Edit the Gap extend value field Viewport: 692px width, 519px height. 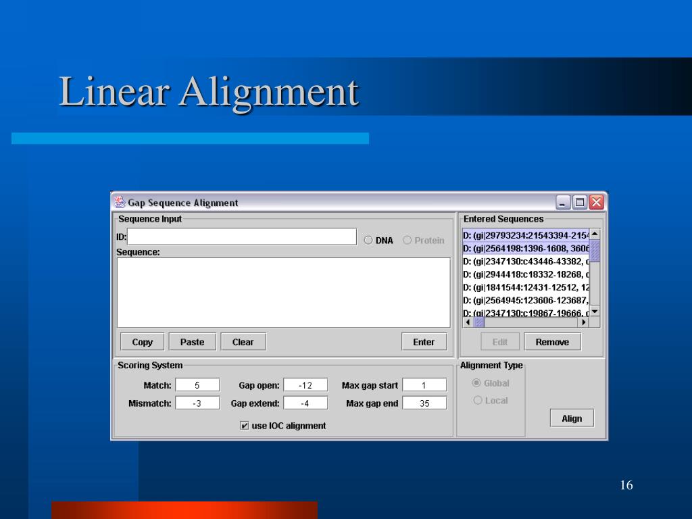pyautogui.click(x=305, y=403)
